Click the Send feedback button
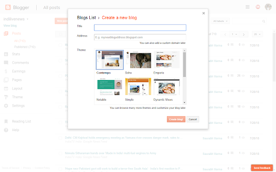276x172 pixels. click(262, 168)
